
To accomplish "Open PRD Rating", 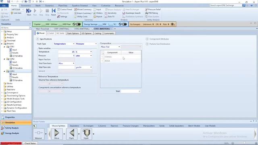I will point(152,13).
